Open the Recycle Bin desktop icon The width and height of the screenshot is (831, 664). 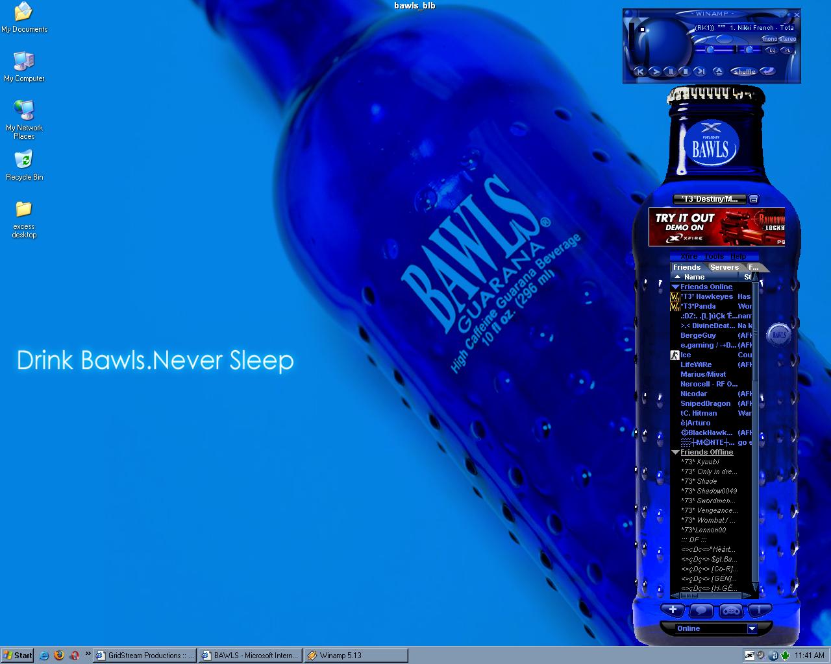(24, 165)
